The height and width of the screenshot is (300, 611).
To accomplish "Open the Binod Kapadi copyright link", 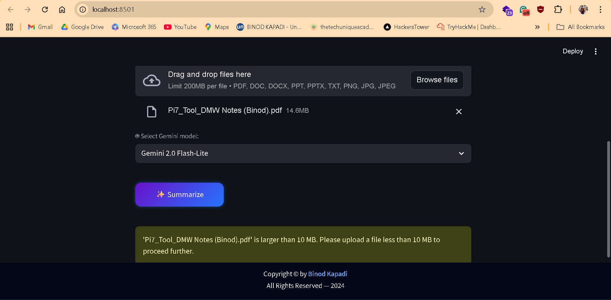I will tap(327, 274).
